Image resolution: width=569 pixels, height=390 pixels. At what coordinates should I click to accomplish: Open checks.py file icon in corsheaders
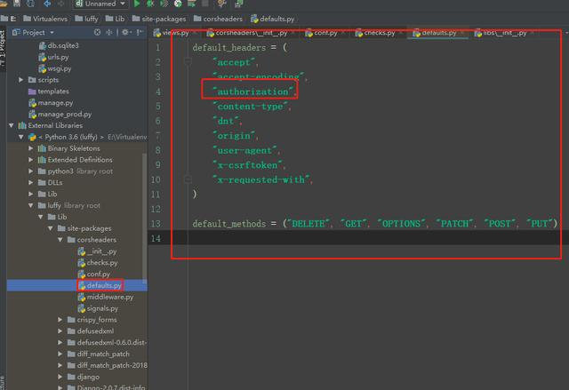81,263
